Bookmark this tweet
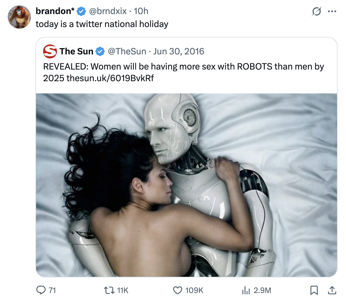346x302 pixels. [314, 290]
